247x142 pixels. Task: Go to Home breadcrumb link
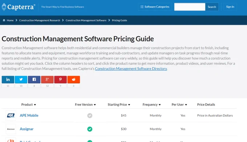[10, 20]
